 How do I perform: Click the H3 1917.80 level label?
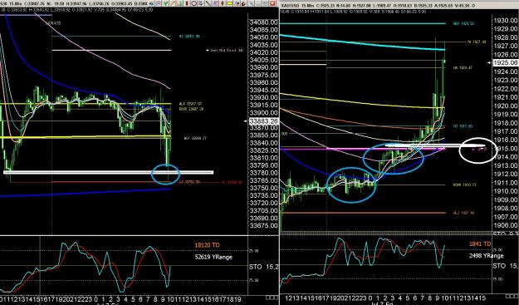pos(463,126)
